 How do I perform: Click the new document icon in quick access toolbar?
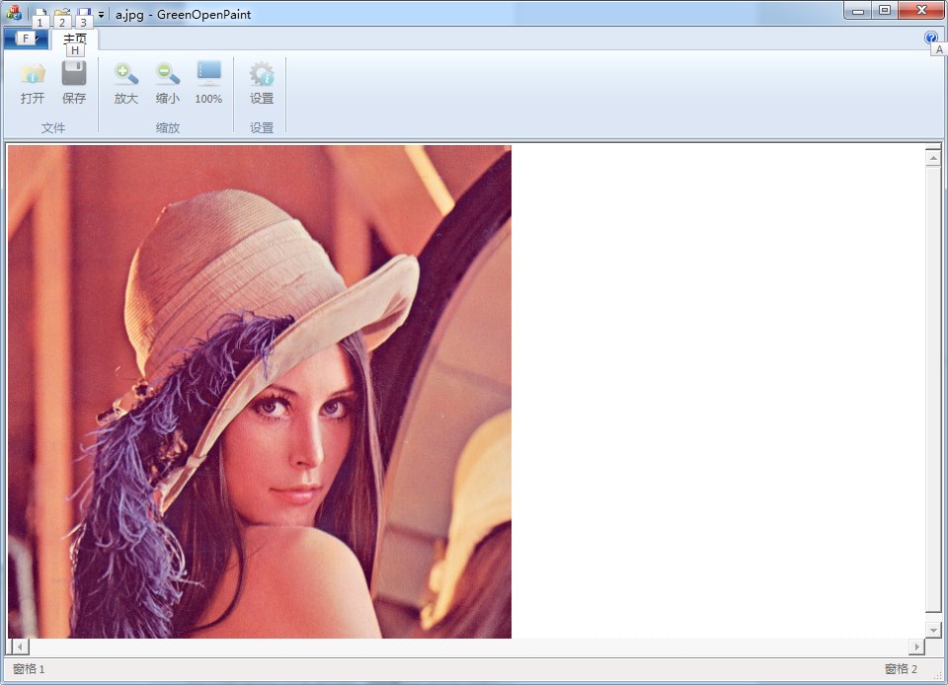click(40, 14)
